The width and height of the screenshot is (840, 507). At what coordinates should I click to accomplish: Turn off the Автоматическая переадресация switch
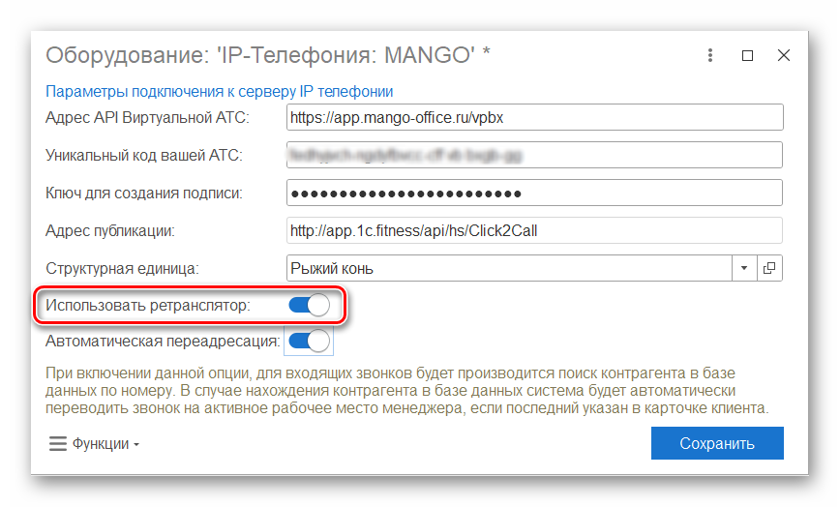click(309, 341)
